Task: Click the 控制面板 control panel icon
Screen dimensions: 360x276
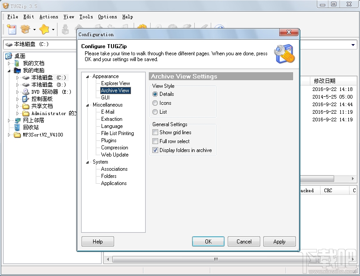Action: click(25, 99)
